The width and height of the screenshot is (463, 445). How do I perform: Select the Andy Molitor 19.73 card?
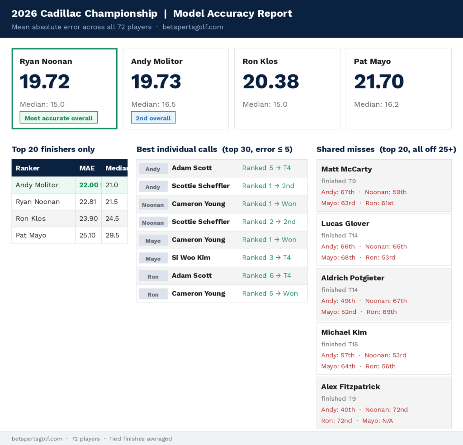[x=176, y=89]
